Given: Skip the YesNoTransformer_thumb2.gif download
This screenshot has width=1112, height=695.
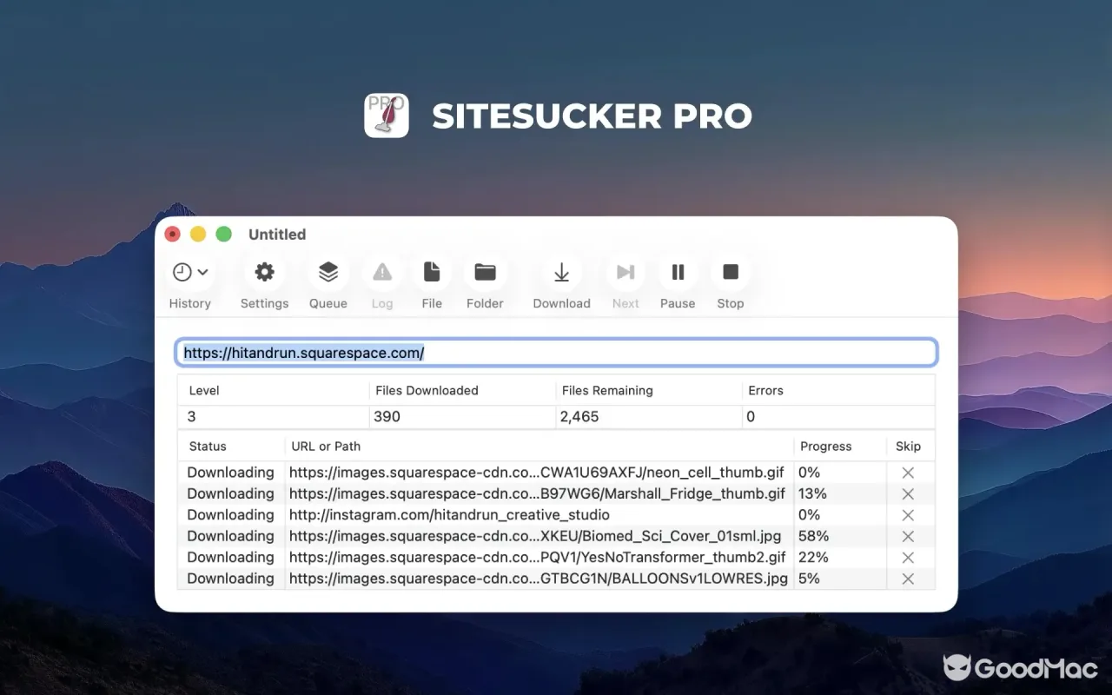Looking at the screenshot, I should (x=908, y=558).
